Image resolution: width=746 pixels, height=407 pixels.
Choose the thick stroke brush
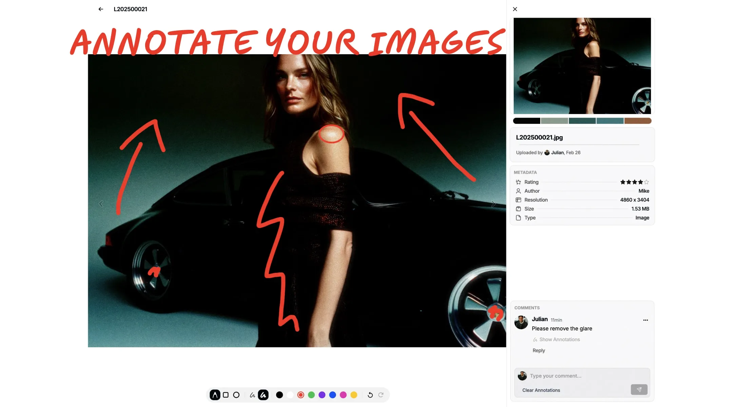[x=263, y=395]
